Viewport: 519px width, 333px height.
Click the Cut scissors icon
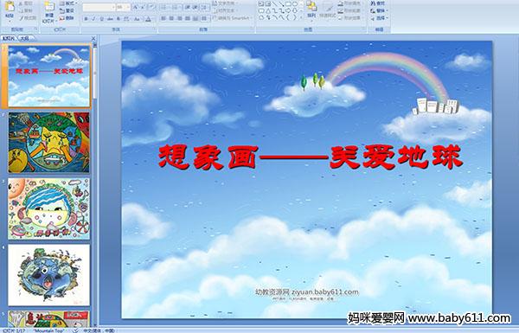click(x=22, y=3)
